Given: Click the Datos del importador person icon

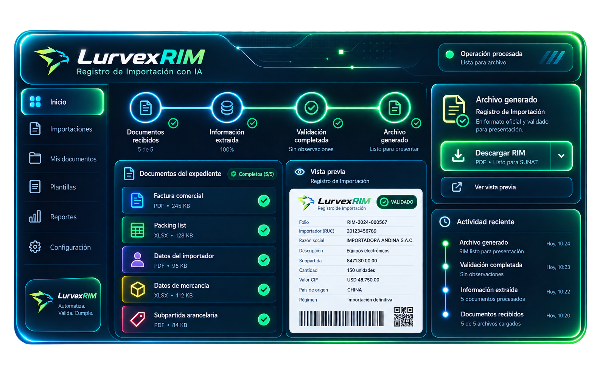Looking at the screenshot, I should 137,260.
